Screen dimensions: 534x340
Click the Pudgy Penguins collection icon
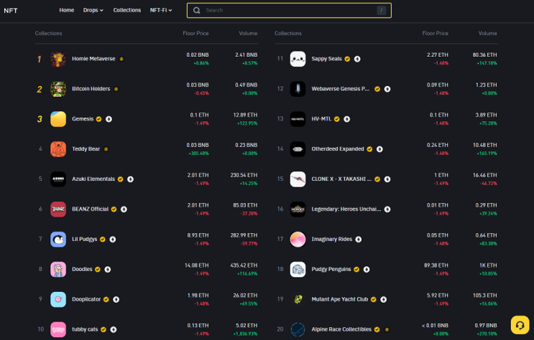(x=298, y=269)
